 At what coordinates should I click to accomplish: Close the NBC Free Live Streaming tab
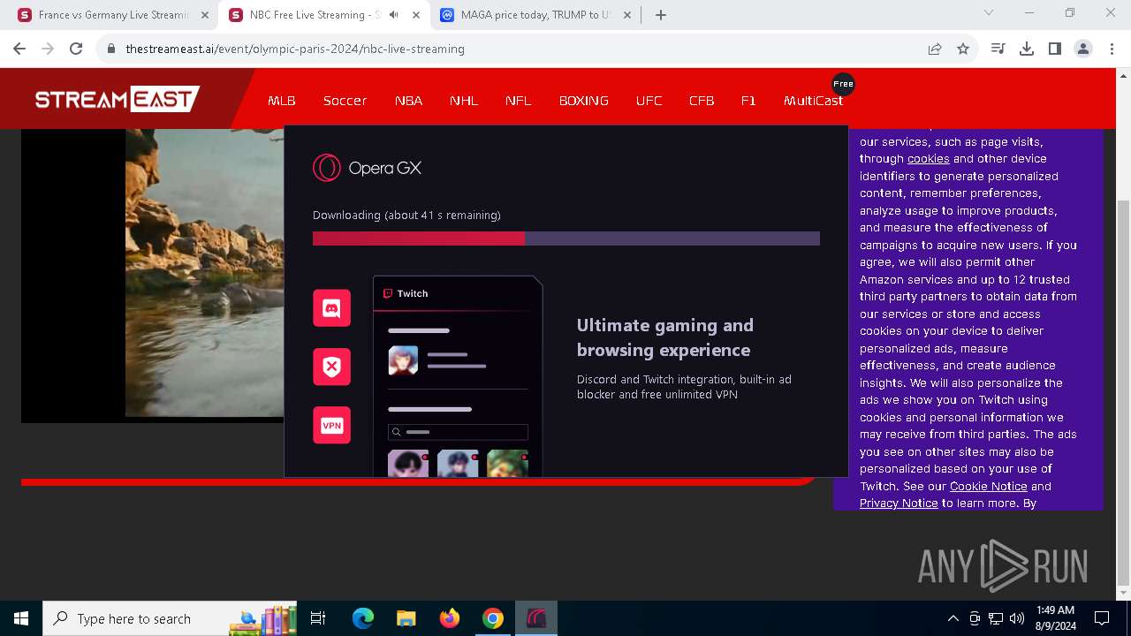coord(416,15)
